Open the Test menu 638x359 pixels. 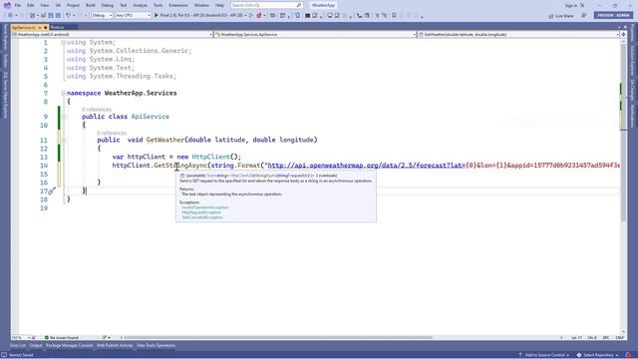124,5
